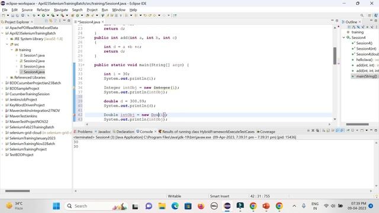Click the Terminate icon in Console toolbar

309,130
